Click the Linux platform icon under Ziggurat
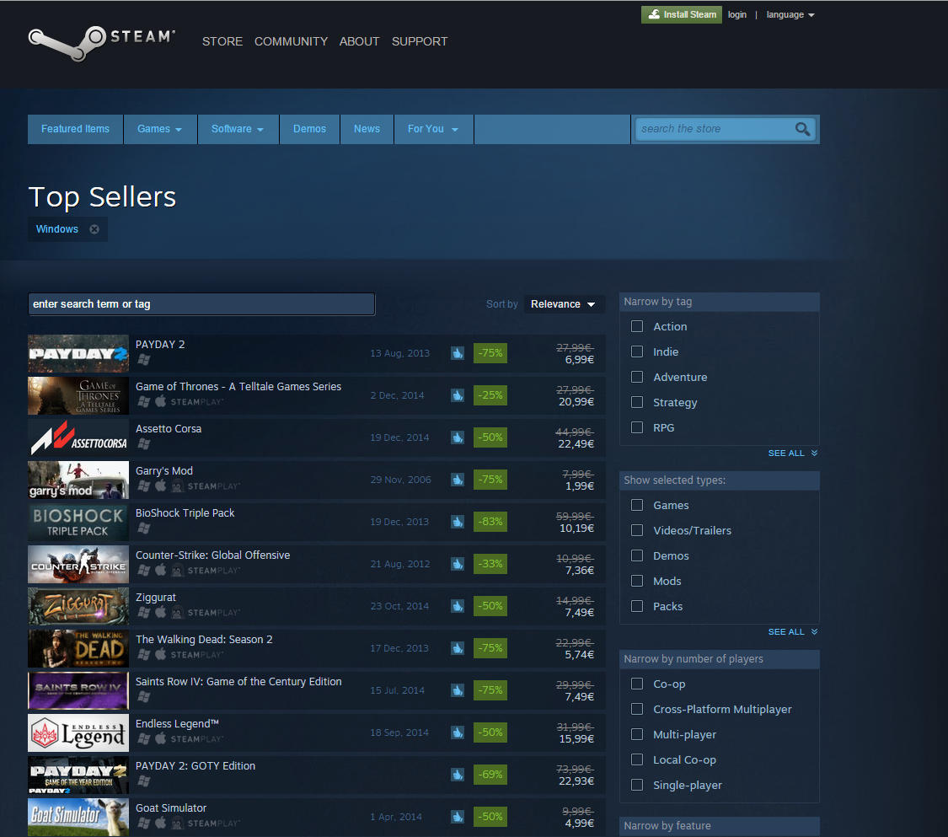 pyautogui.click(x=177, y=612)
